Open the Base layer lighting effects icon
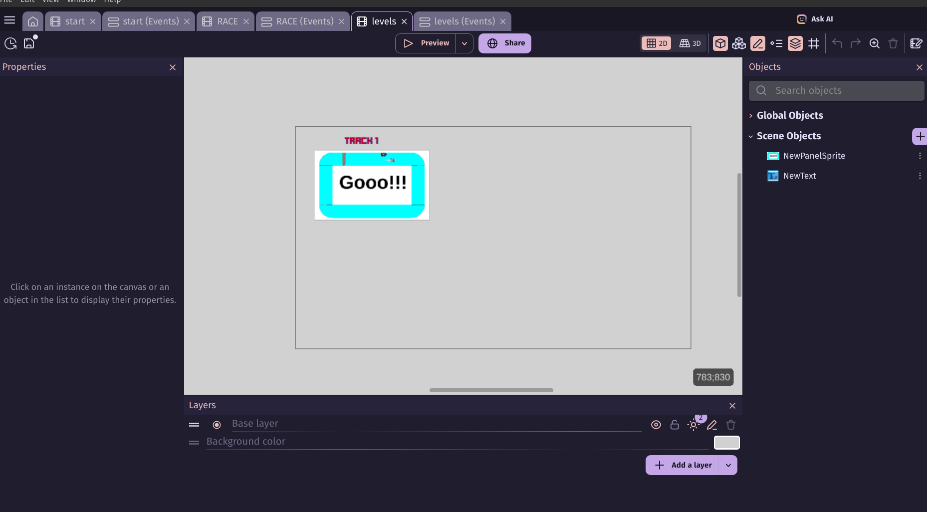This screenshot has height=512, width=927. 693,425
